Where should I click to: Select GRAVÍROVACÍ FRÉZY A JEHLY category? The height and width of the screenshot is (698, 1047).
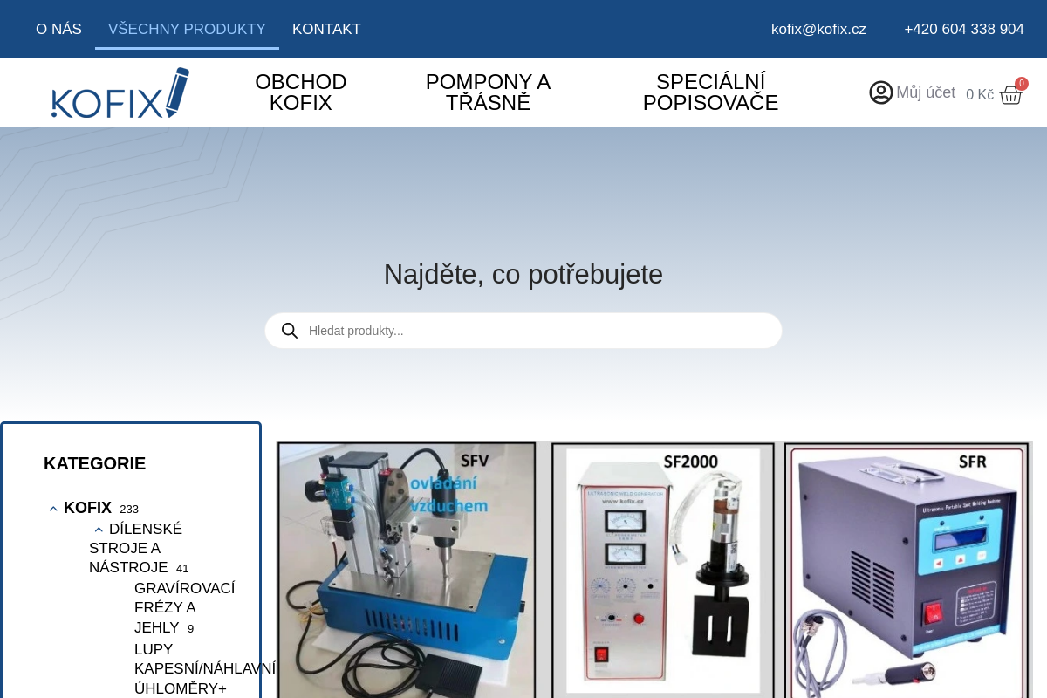(184, 608)
